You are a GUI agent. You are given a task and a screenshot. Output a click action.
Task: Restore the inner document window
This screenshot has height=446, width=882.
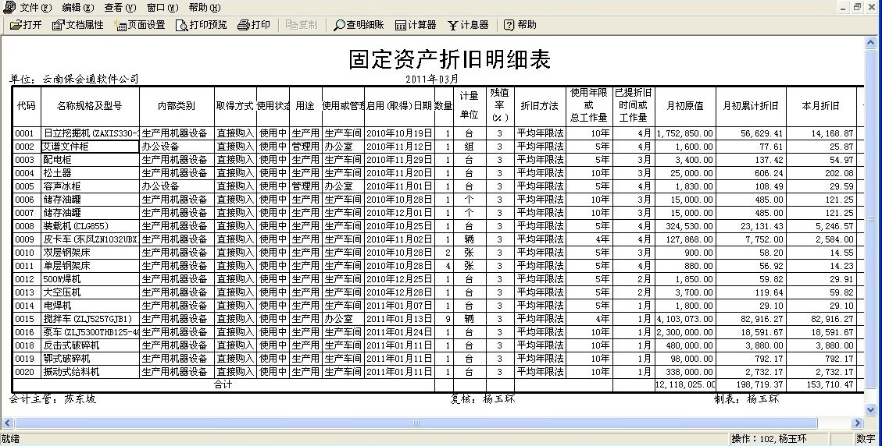858,7
